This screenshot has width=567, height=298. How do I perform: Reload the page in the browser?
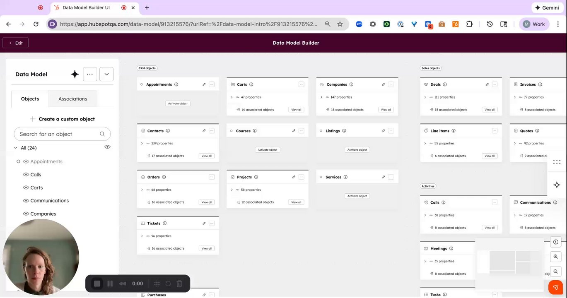coord(36,24)
